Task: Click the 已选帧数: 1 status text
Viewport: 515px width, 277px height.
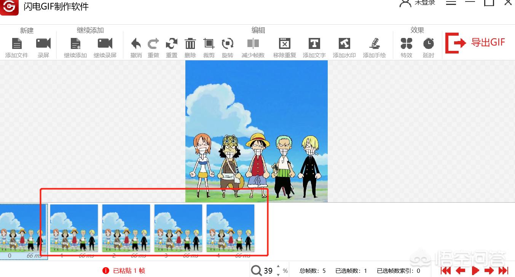Action: 351,271
